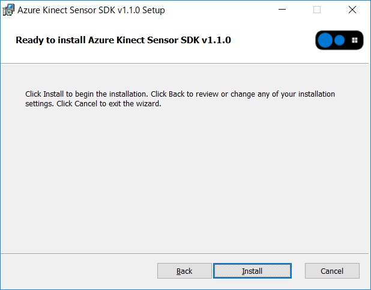Click the installer package icon in title bar
Image resolution: width=371 pixels, height=290 pixels.
click(8, 10)
